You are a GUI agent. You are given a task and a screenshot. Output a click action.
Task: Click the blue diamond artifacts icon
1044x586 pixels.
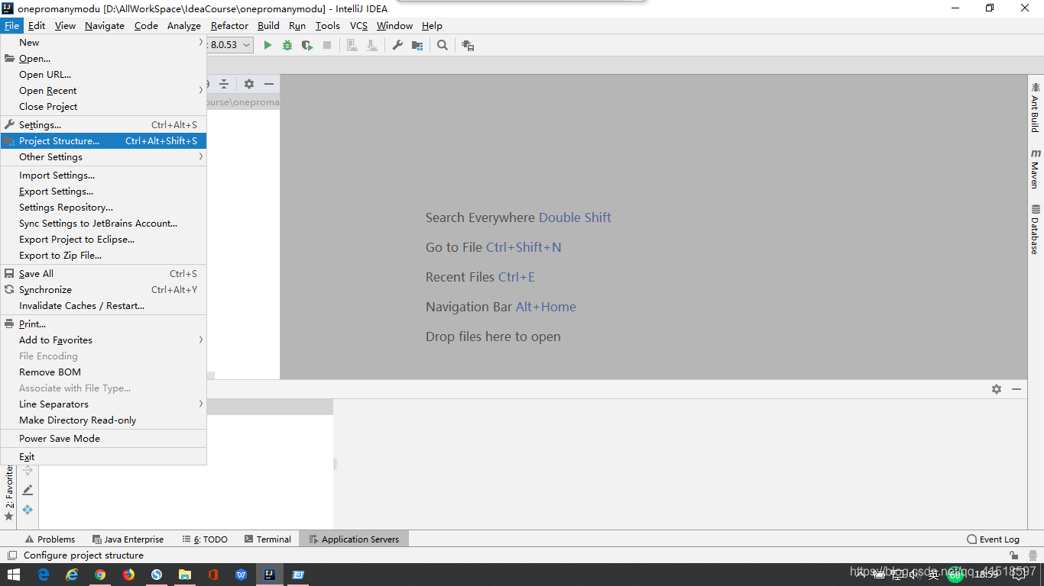point(28,510)
